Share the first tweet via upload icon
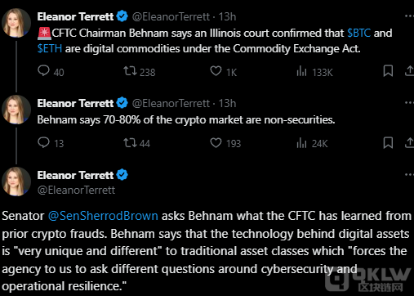This screenshot has width=414, height=296. point(409,71)
